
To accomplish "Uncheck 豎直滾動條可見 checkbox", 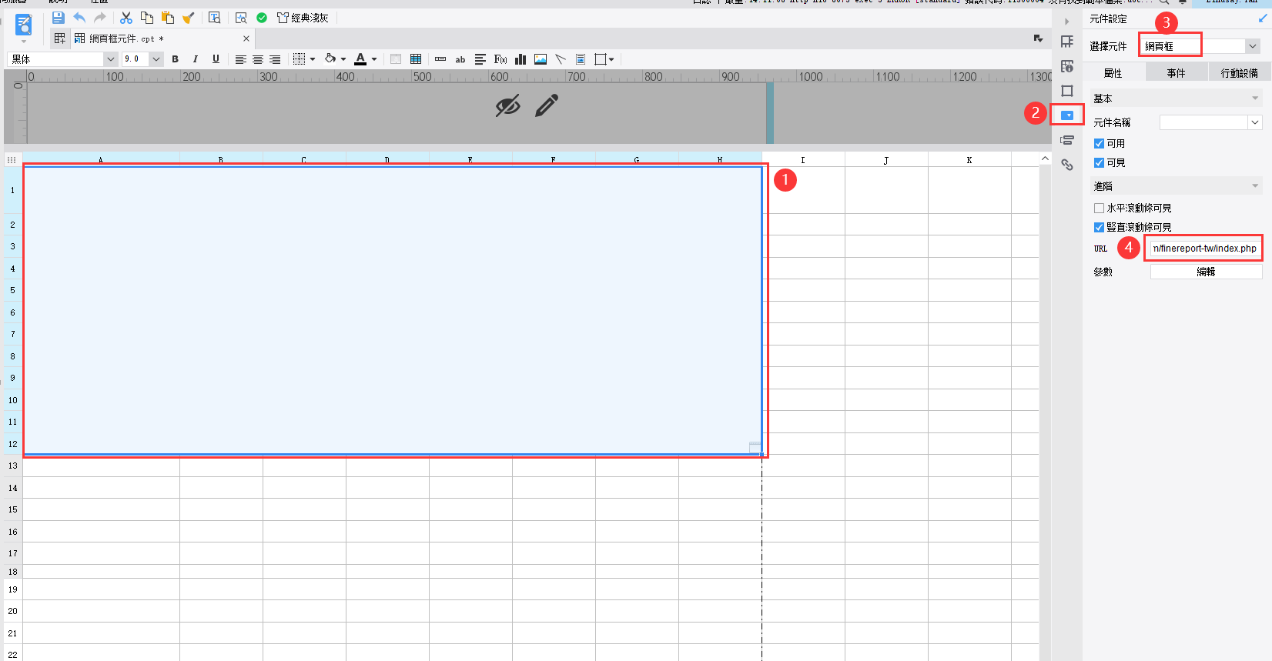I will tap(1099, 227).
